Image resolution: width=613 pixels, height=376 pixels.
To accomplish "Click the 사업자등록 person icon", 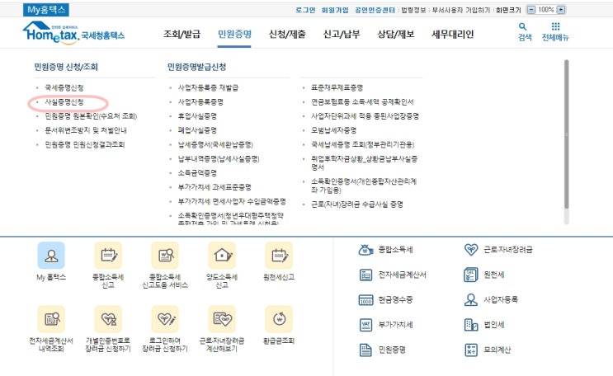I will click(x=471, y=300).
